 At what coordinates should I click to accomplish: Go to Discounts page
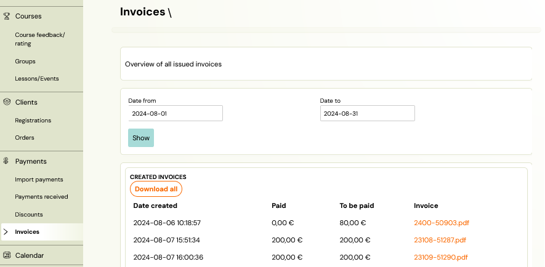click(29, 214)
